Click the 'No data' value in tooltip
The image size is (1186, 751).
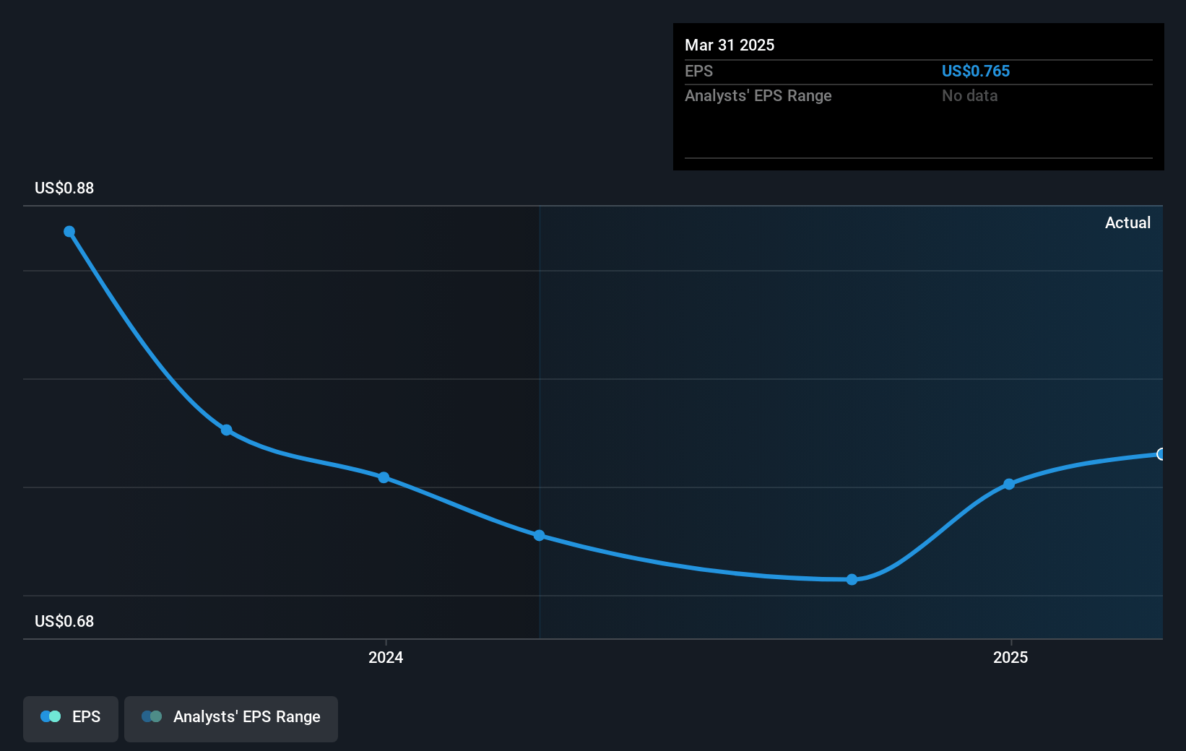pos(969,95)
